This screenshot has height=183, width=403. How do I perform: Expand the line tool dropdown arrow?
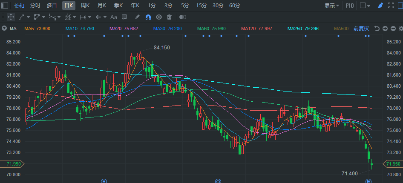28,17
